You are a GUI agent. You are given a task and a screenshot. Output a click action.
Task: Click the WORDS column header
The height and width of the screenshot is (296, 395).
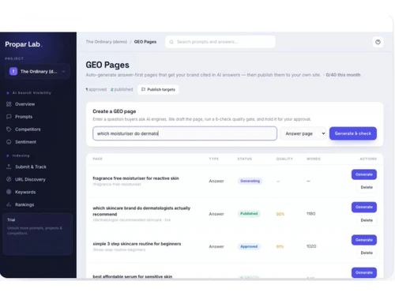pos(314,159)
